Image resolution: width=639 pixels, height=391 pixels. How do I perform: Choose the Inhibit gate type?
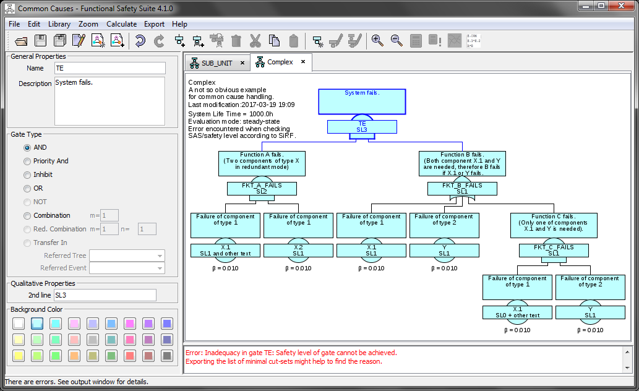(27, 174)
